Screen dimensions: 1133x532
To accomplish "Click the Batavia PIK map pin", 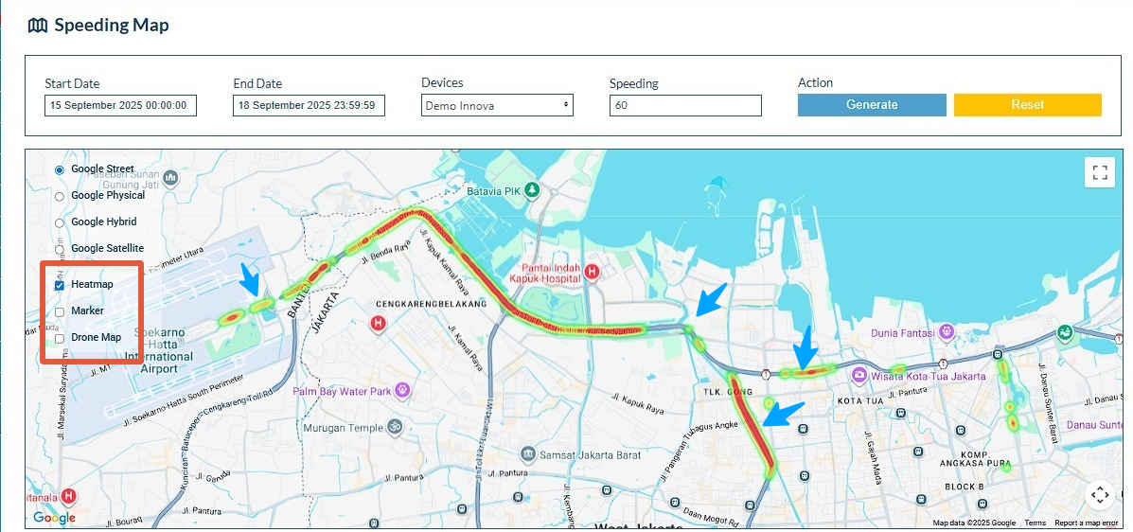I will (x=533, y=190).
